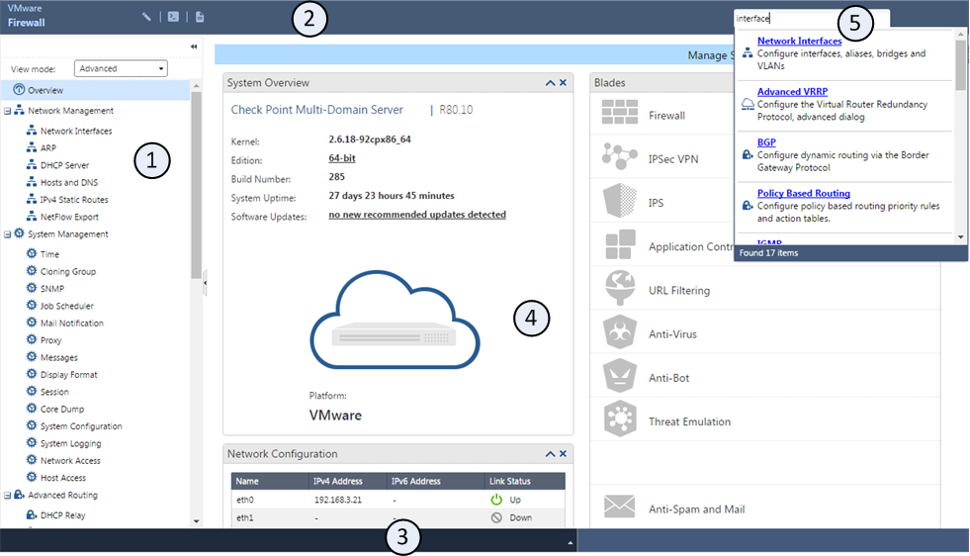Viewport: 970px width, 556px height.
Task: Click the Anti-Spam and Mail envelope icon
Action: pyautogui.click(x=619, y=507)
